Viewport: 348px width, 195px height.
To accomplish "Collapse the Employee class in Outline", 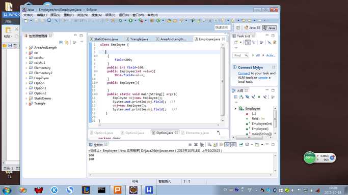I will 235,109.
